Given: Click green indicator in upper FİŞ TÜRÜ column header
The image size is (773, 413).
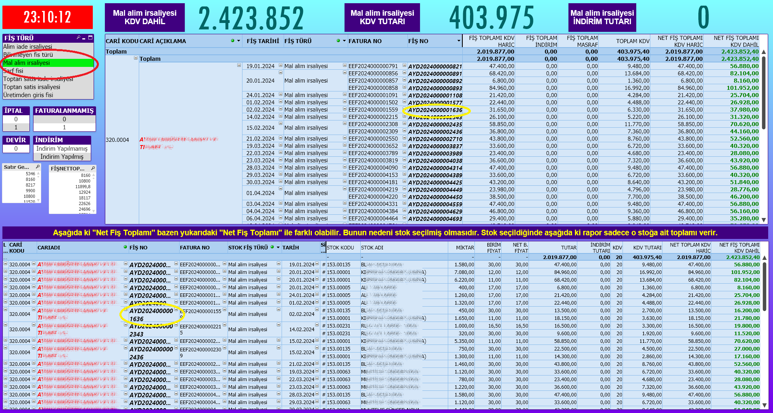Looking at the screenshot, I should coord(338,41).
